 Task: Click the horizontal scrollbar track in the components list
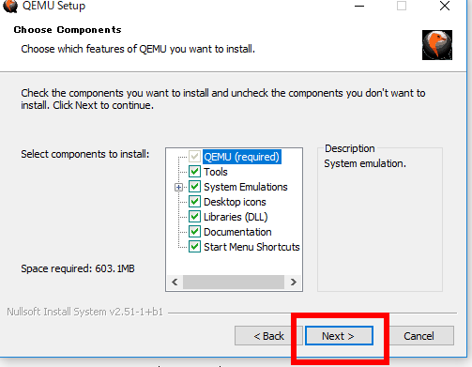234,283
